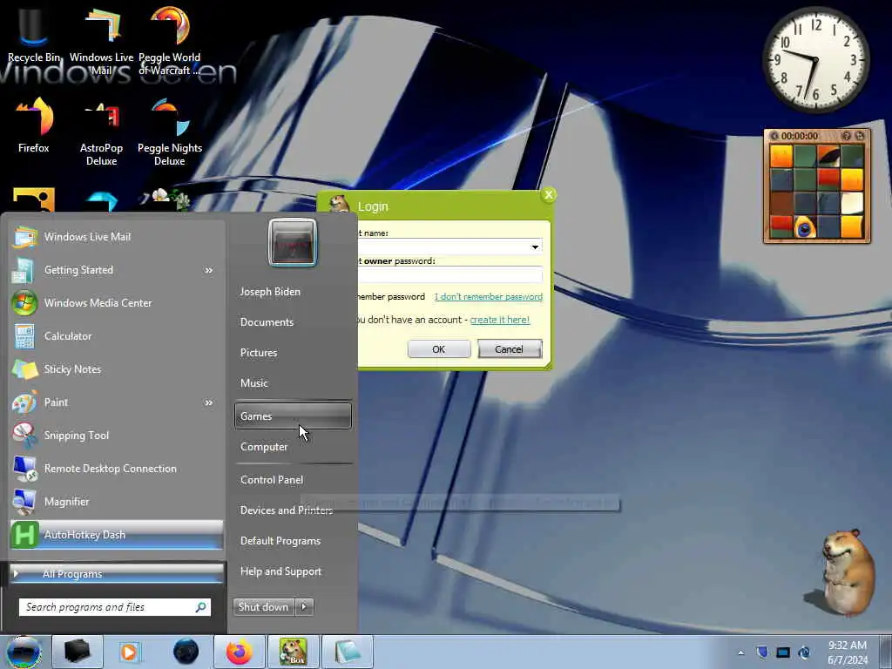Open the notepad taskbar icon

347,652
